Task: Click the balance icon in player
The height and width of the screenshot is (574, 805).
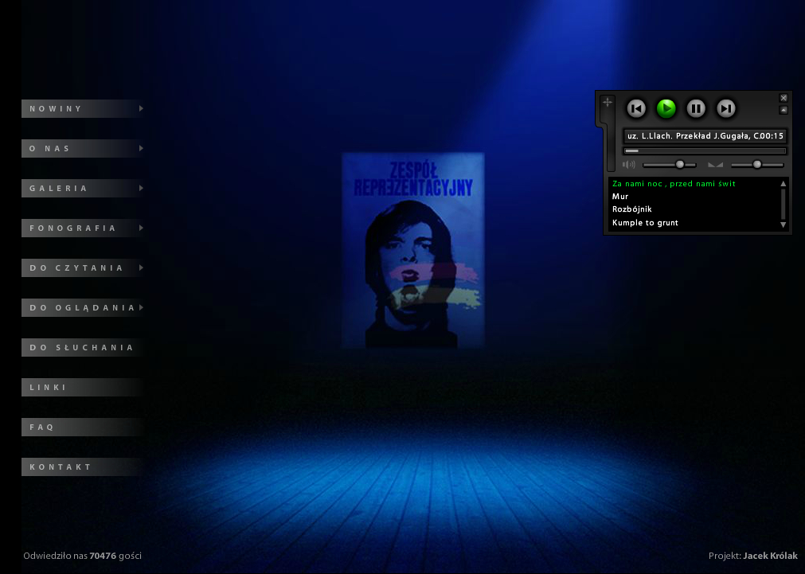Action: coord(715,165)
